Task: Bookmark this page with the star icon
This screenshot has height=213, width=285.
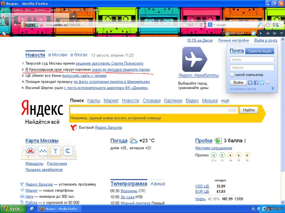Action: (184, 25)
